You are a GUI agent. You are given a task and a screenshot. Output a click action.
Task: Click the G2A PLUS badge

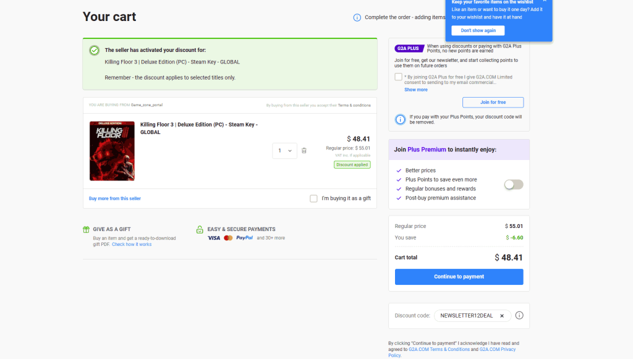pos(409,48)
